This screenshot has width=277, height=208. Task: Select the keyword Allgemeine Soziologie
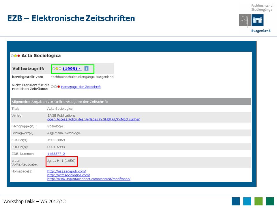tap(64, 133)
